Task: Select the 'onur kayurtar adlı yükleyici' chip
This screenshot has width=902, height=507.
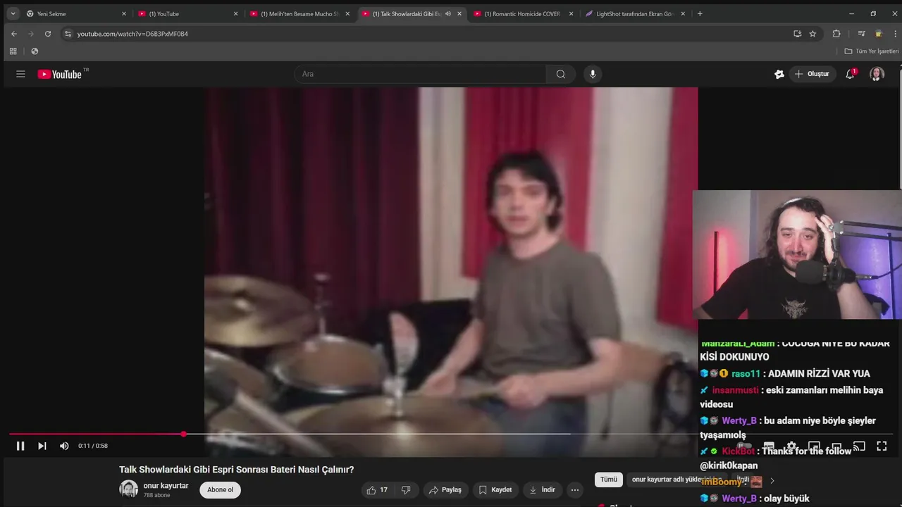Action: coord(676,480)
